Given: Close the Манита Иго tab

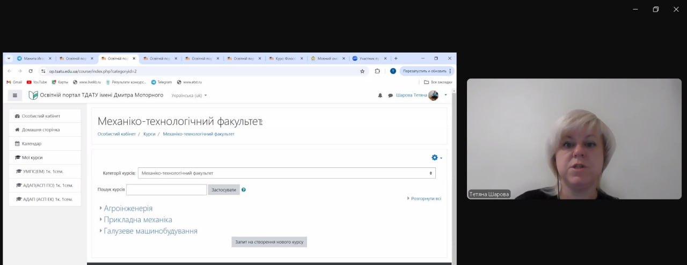Looking at the screenshot, I should 50,58.
